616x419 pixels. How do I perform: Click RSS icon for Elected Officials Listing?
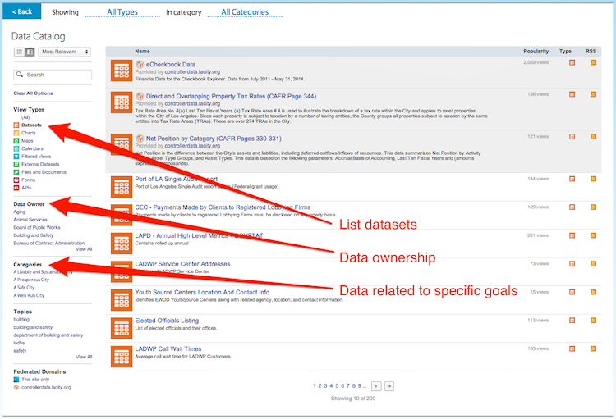tap(592, 321)
